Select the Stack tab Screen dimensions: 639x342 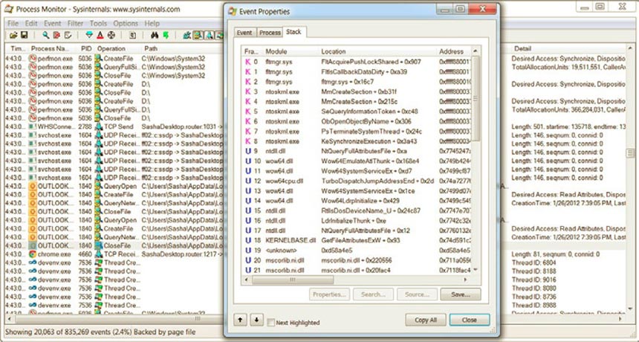pyautogui.click(x=293, y=32)
